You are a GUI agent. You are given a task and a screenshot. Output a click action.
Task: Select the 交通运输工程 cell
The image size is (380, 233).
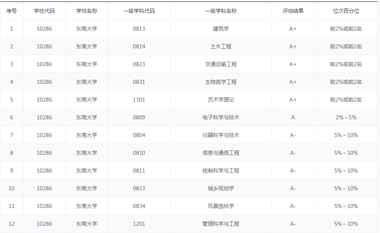[221, 64]
